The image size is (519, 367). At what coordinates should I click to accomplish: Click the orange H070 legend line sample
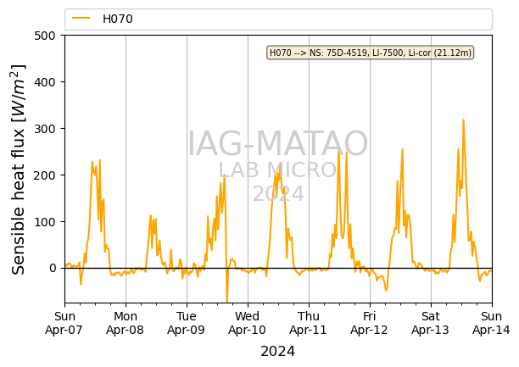81,18
